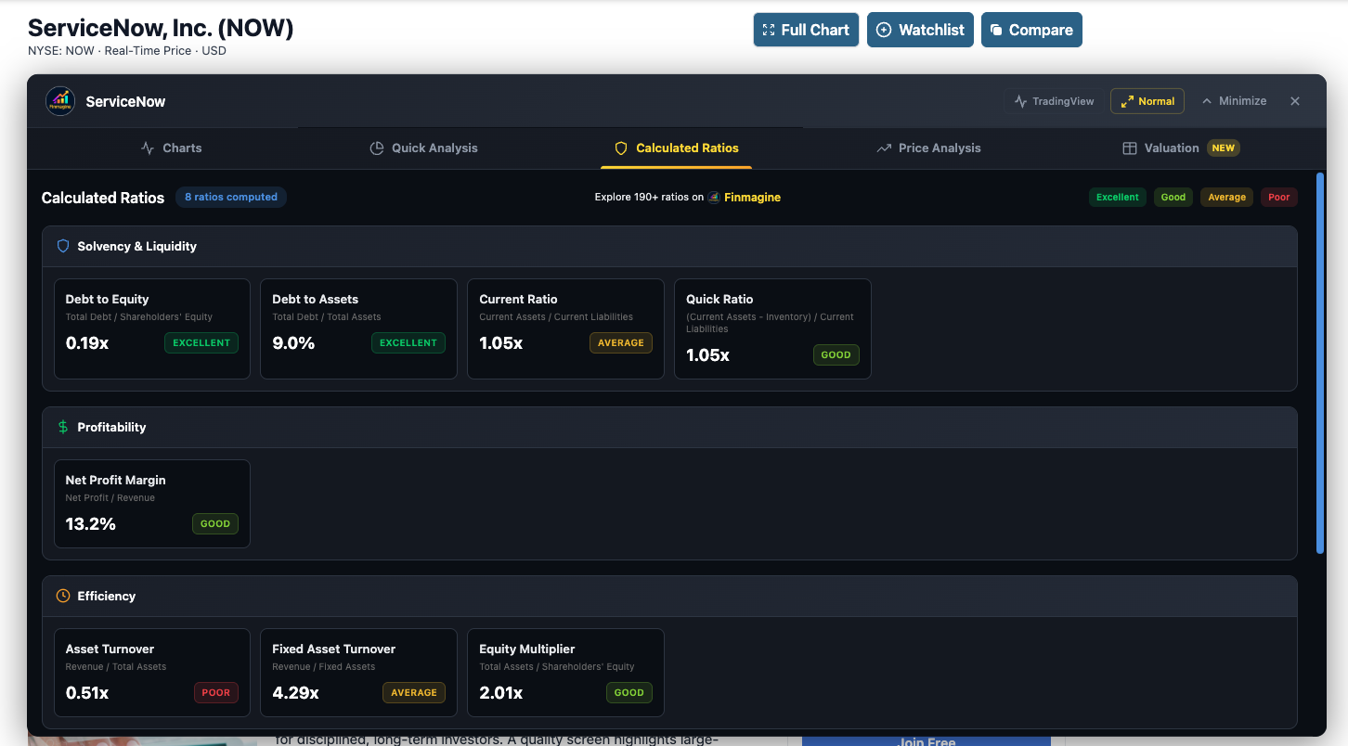This screenshot has width=1348, height=746.
Task: Switch to the Quick Analysis tab
Action: pos(423,148)
